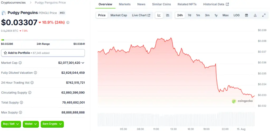Click the 87,245 added text
270x131 pixels.
point(41,53)
